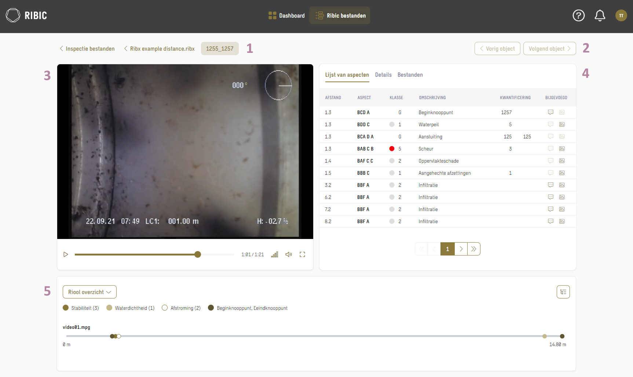
Task: Open image icon for Infiltratie 7.2 row
Action: [561, 209]
